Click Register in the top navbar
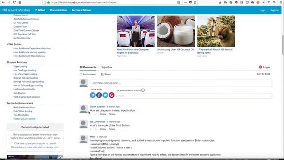 click(275, 10)
